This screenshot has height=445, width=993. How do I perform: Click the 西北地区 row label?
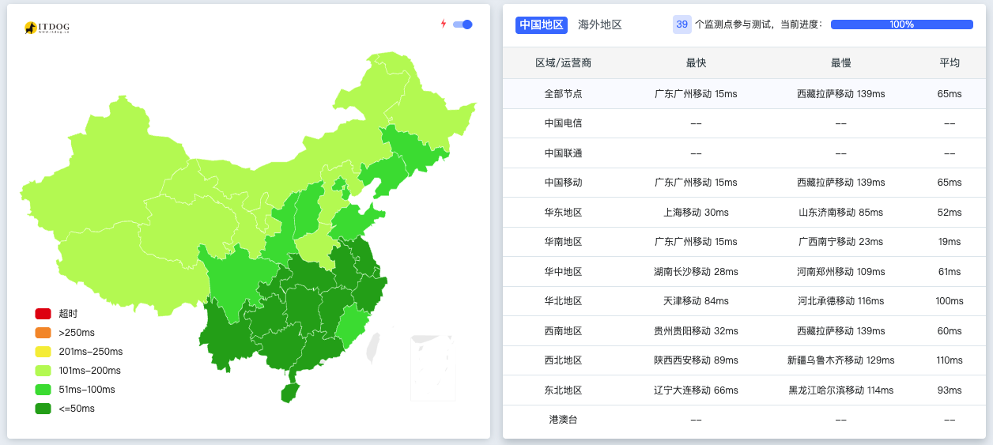[563, 360]
